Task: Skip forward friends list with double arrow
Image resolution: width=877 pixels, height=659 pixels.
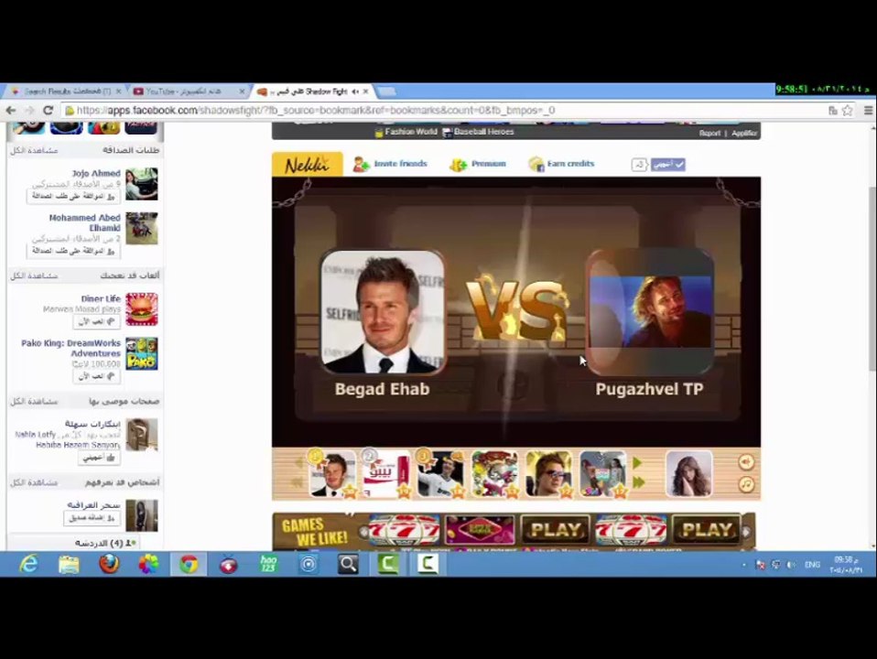Action: (x=639, y=482)
